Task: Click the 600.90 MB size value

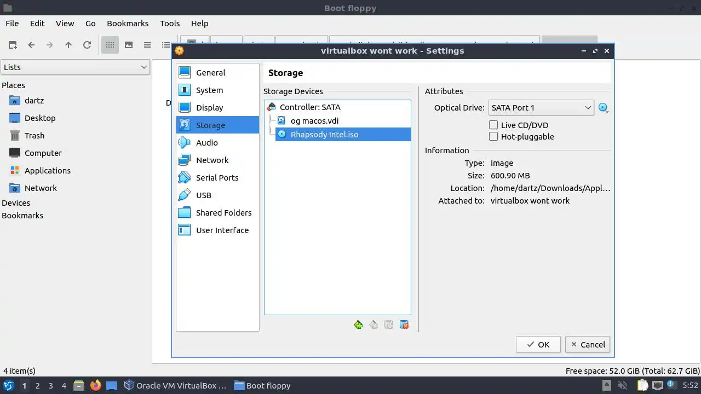Action: click(510, 176)
